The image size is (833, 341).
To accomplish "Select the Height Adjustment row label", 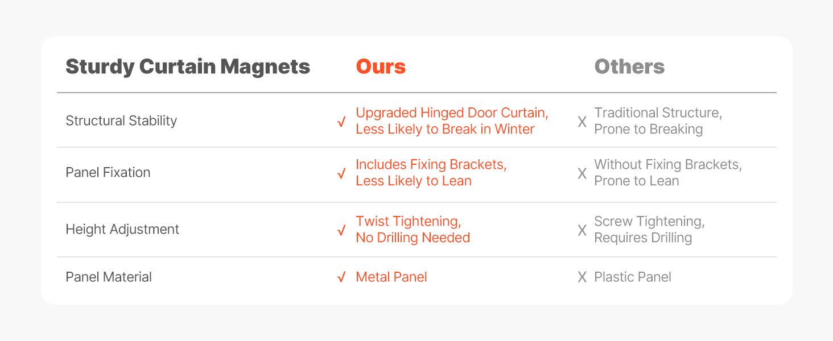I will click(x=122, y=229).
